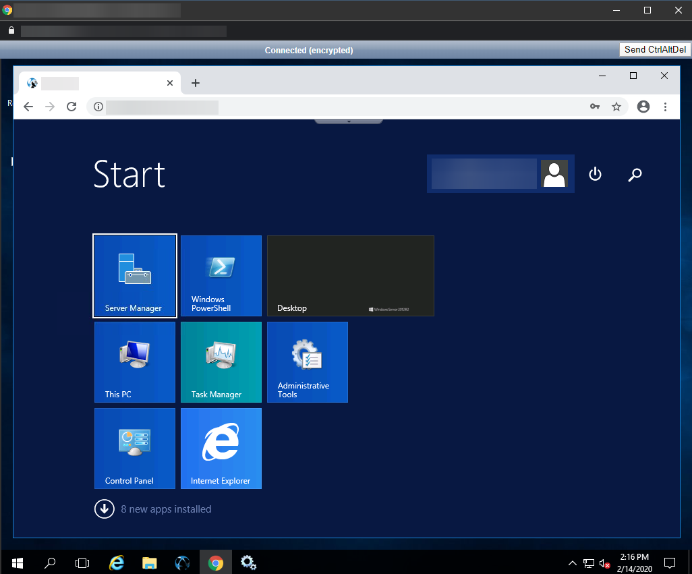
Task: Open the gears app on taskbar
Action: point(248,563)
